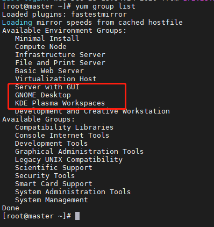The width and height of the screenshot is (214, 227).
Task: Select 'Infrastructure Server' line
Action: (60, 55)
